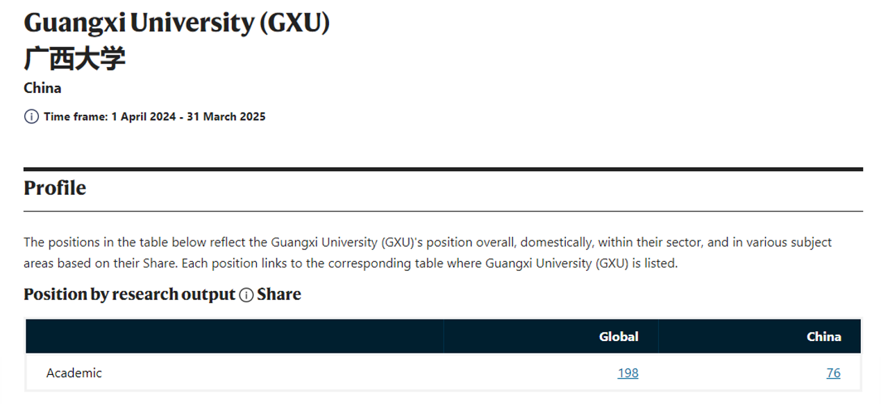
Task: Open the Global rank 198 link
Action: click(x=628, y=373)
